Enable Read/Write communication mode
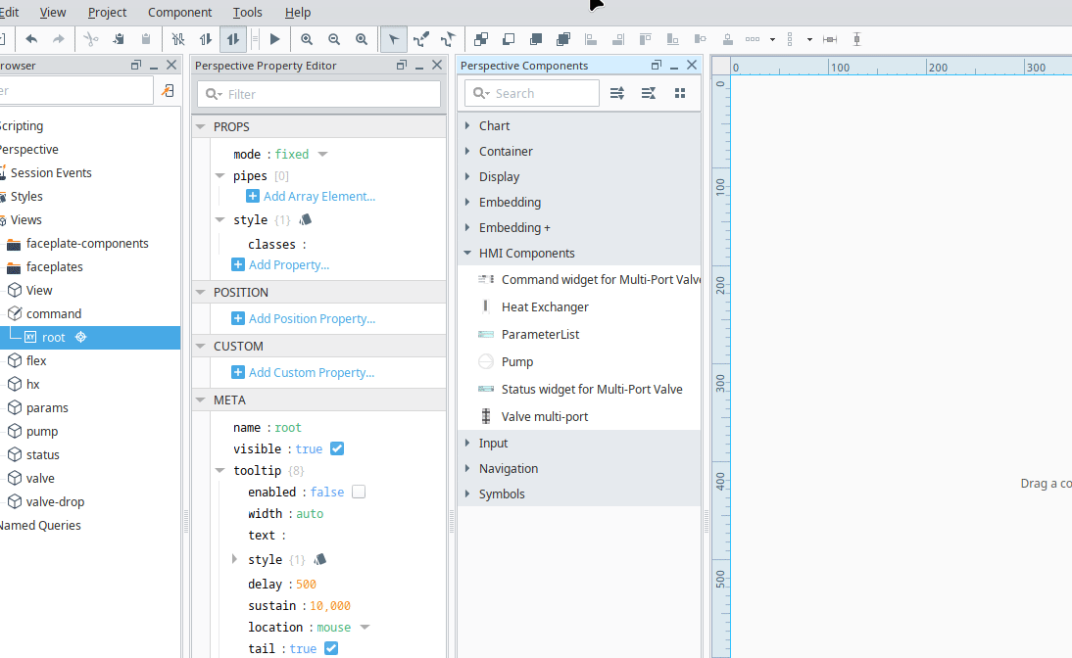This screenshot has width=1072, height=658. click(233, 39)
